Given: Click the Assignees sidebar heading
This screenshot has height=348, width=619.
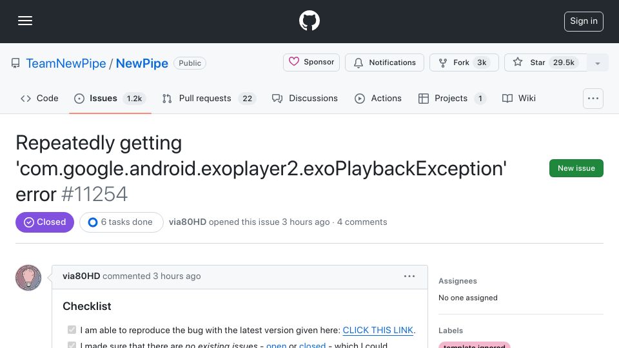Looking at the screenshot, I should 458,281.
